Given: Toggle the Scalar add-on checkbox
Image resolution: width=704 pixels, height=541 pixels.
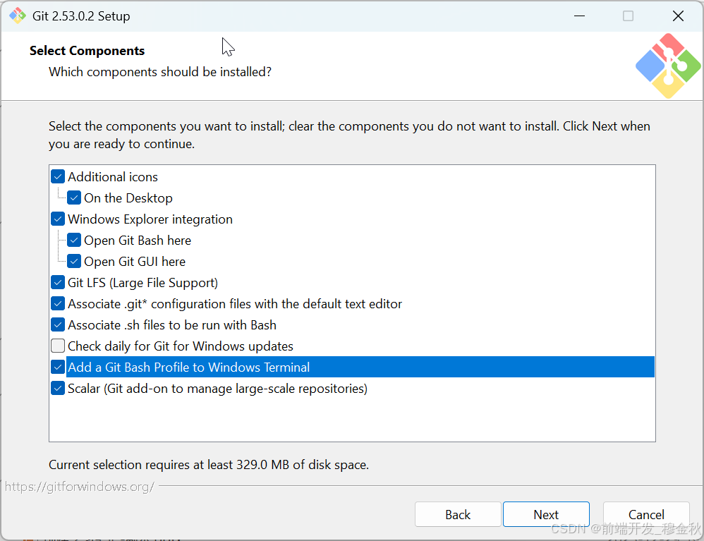Looking at the screenshot, I should tap(58, 388).
